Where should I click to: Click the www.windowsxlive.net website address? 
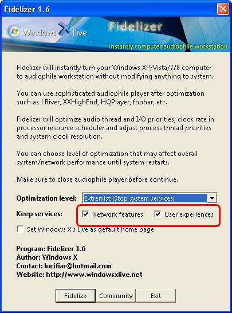point(94,275)
